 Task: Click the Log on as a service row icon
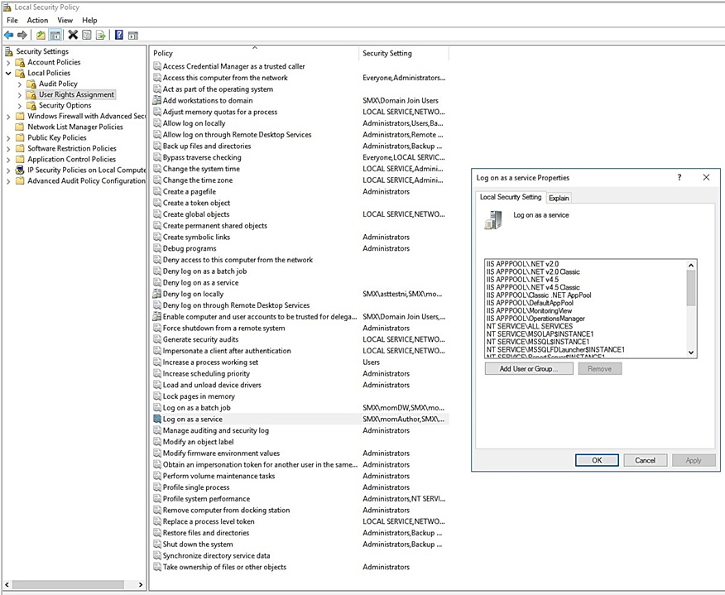click(157, 419)
